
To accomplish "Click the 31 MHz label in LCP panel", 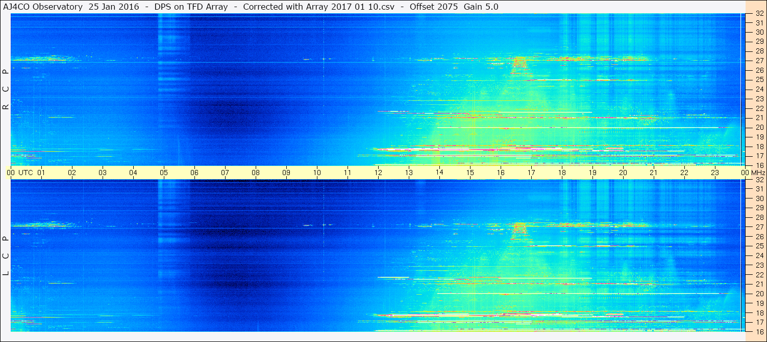I will pyautogui.click(x=759, y=189).
